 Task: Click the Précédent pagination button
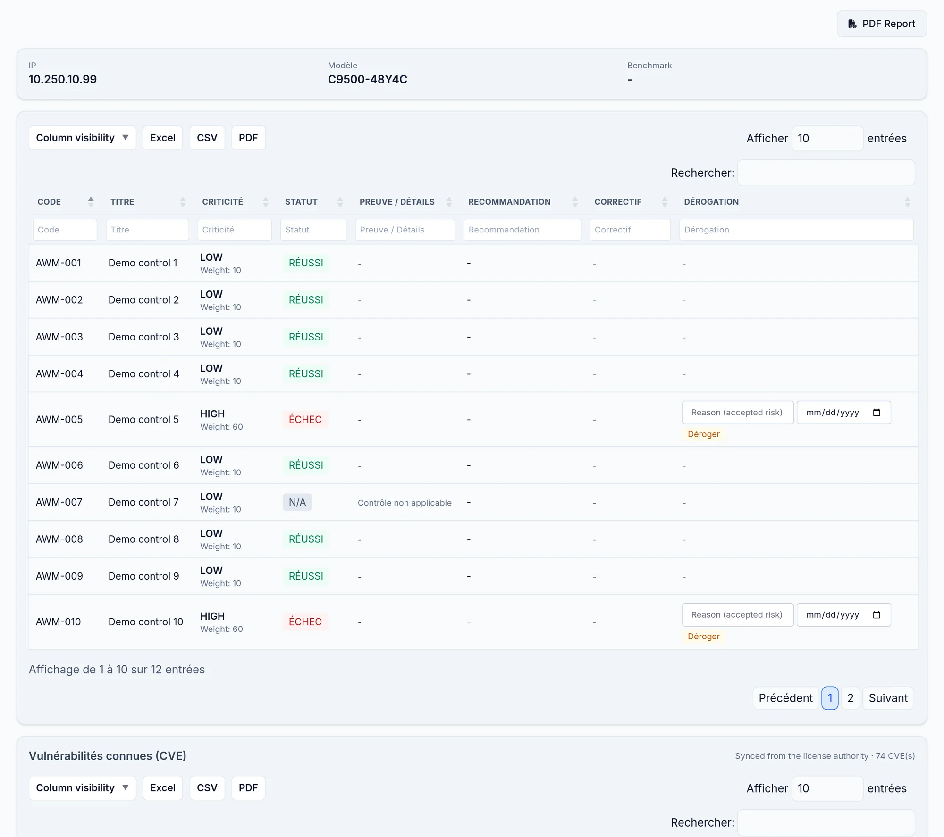785,698
